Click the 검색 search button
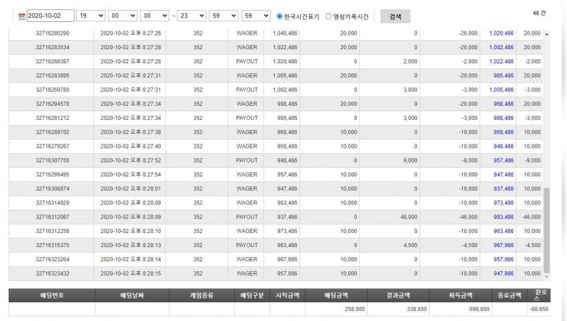Screen dimensions: 567x321 tap(396, 17)
